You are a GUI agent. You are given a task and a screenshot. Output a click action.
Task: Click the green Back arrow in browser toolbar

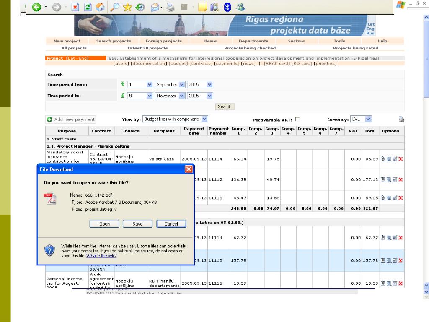[x=36, y=7]
